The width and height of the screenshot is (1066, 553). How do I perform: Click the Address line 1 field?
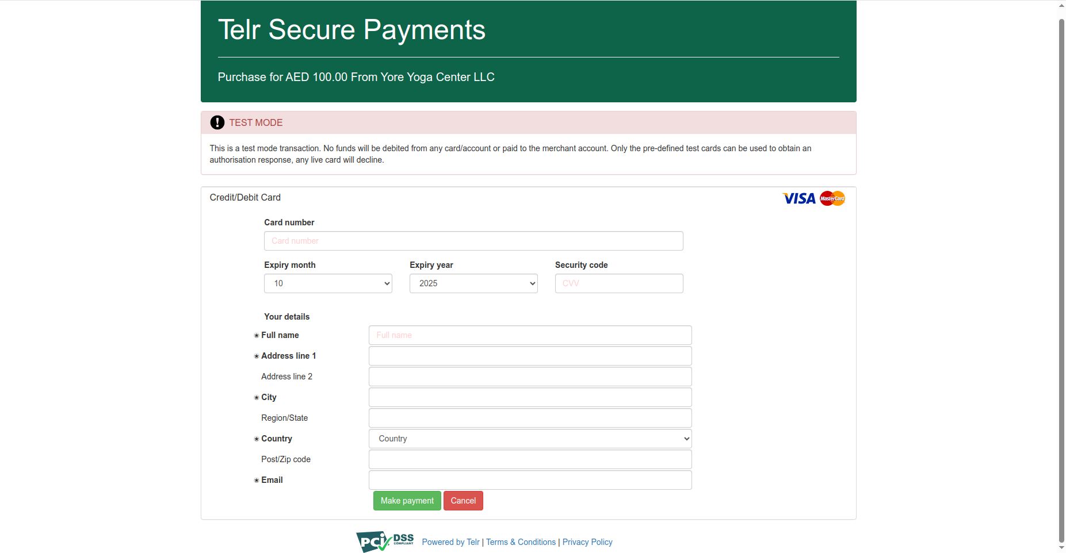529,355
